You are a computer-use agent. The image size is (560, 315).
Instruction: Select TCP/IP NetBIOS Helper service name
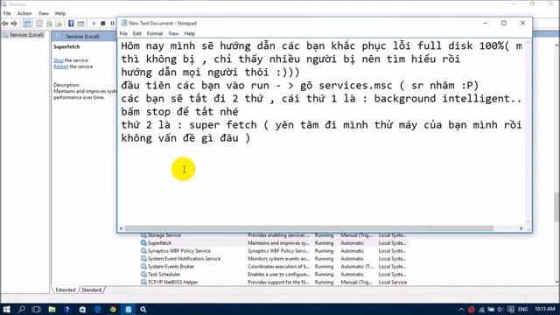point(173,282)
